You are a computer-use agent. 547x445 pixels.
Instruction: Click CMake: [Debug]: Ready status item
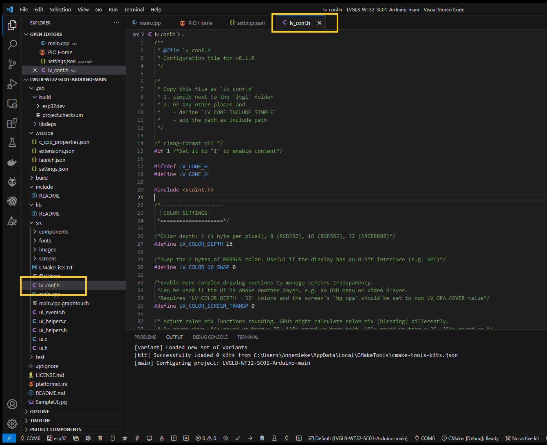click(x=470, y=438)
